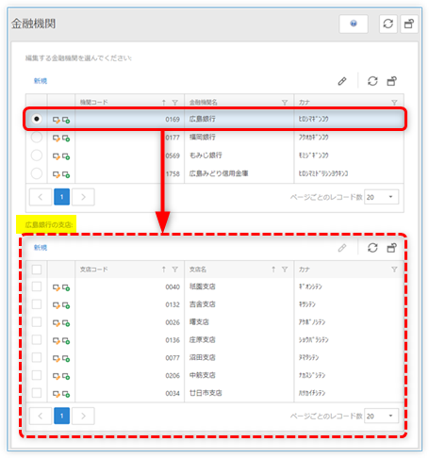
Task: Open the help icon in the 金融機関 header
Action: pos(354,24)
